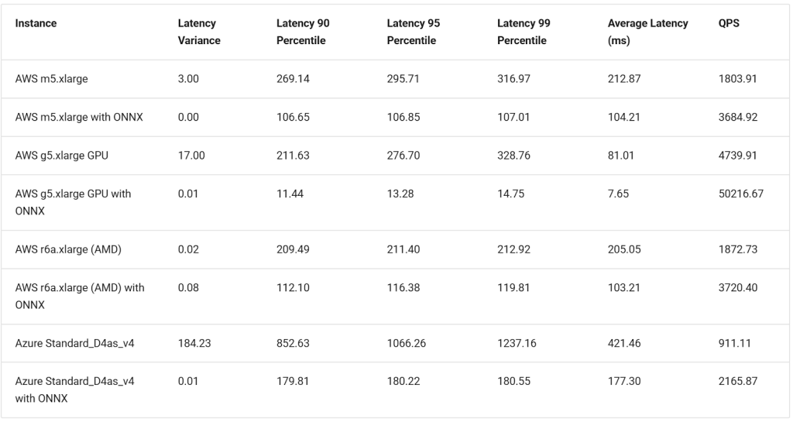Click the Latency 90 Percentile header
This screenshot has width=793, height=422.
(303, 32)
